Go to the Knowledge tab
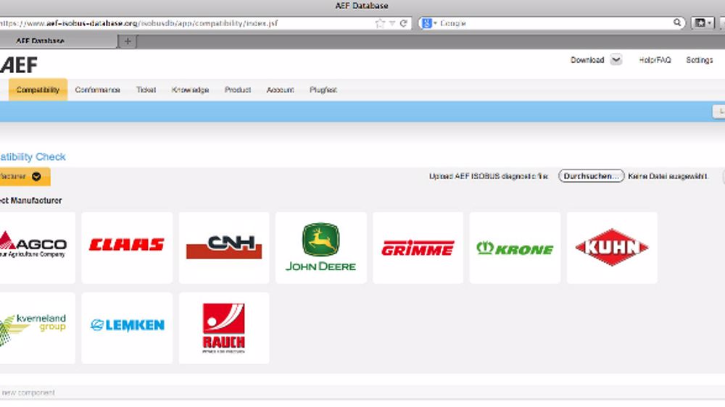Viewport: 725px width, 407px height. [x=190, y=90]
